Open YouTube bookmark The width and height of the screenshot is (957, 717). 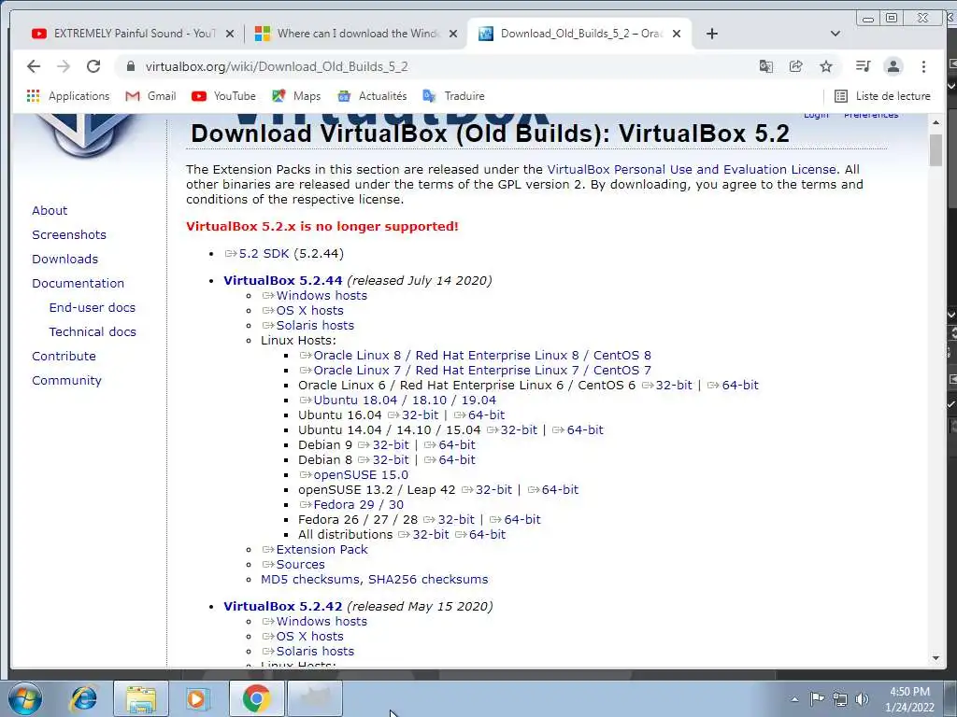click(x=223, y=96)
